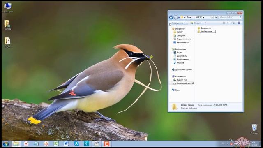Click the Explorer taskbar button
263x148 pixels.
click(x=16, y=144)
